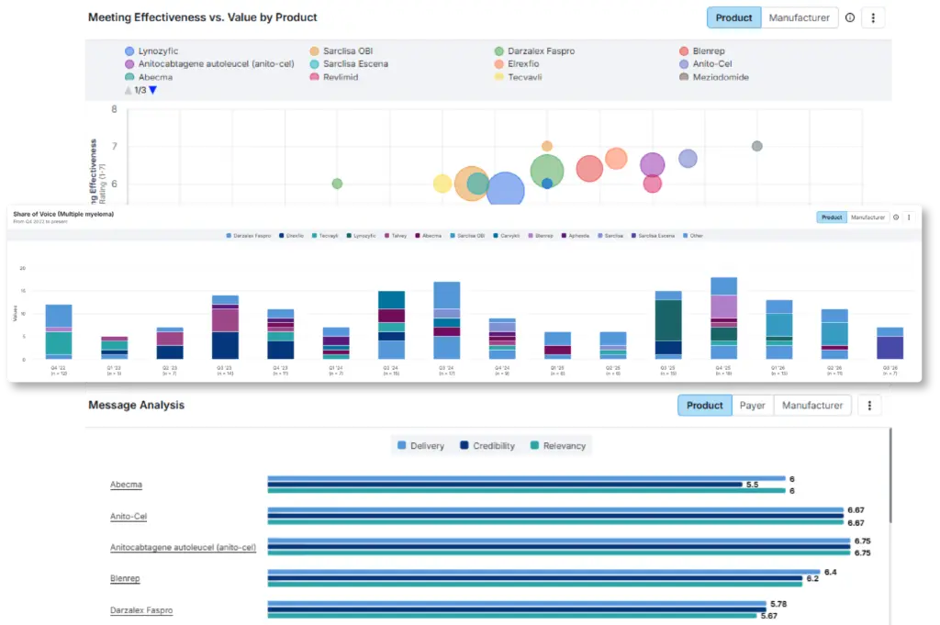Select Manufacturer tab in Share of Voice
Image resolution: width=940 pixels, height=625 pixels.
click(867, 218)
